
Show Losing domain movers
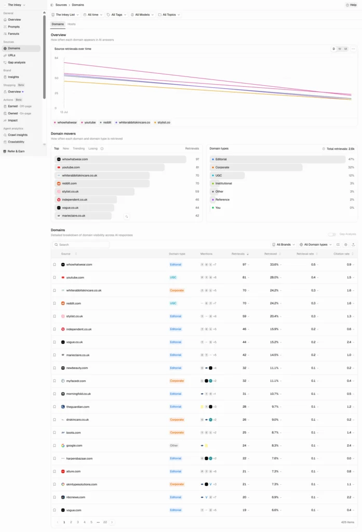click(93, 149)
